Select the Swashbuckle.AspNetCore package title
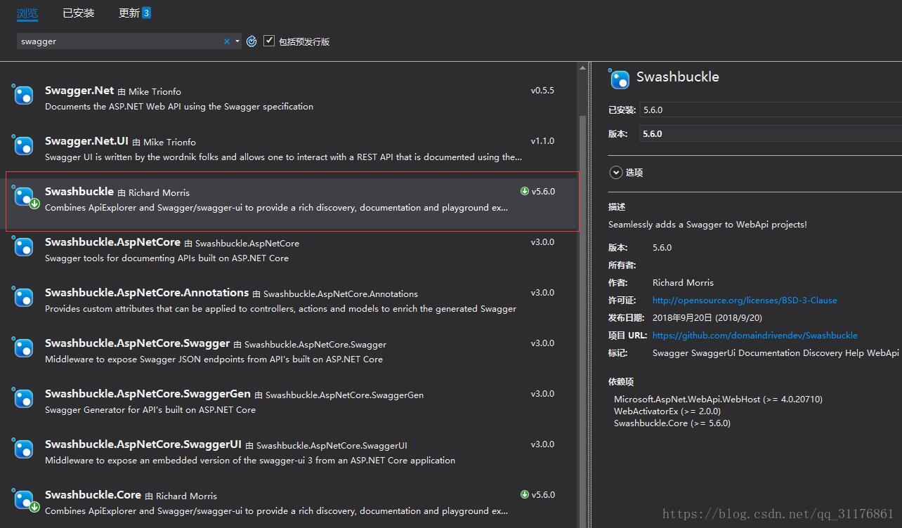The height and width of the screenshot is (528, 902). 112,242
